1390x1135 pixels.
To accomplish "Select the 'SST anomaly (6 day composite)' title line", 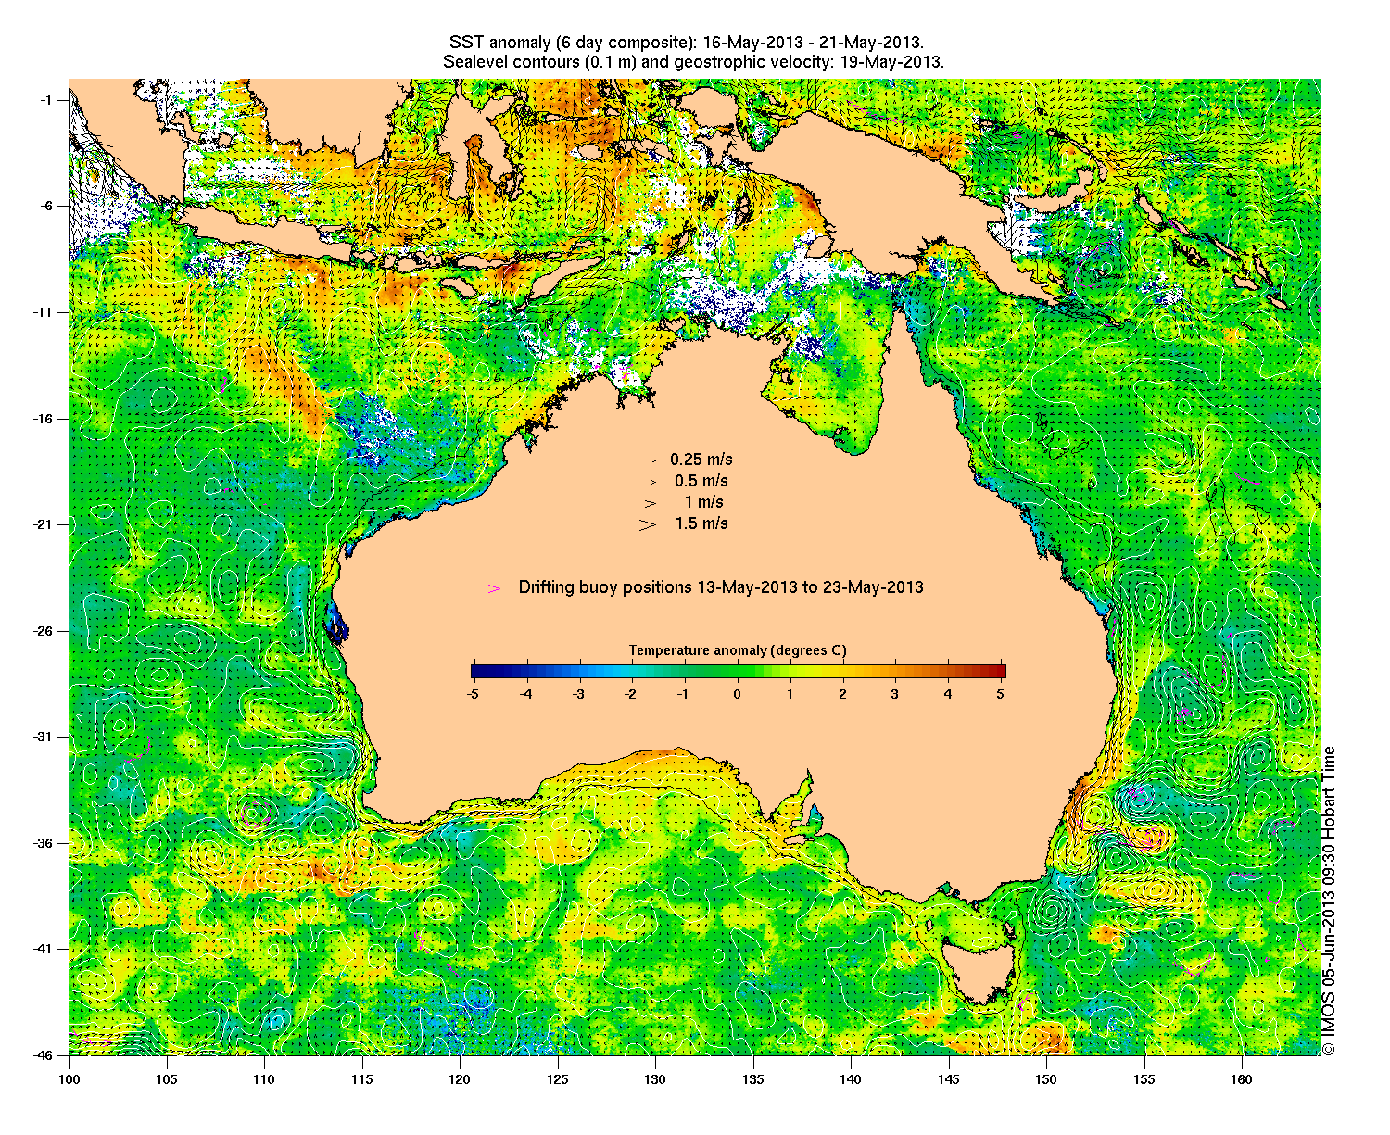I will [x=687, y=43].
